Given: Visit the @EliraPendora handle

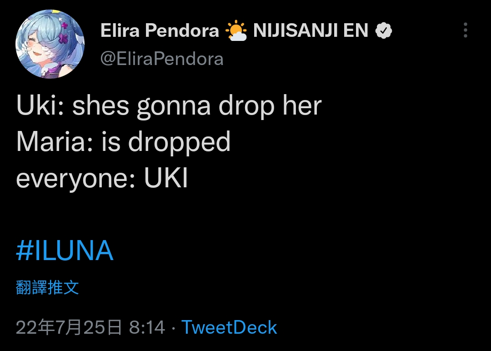Looking at the screenshot, I should tap(162, 59).
